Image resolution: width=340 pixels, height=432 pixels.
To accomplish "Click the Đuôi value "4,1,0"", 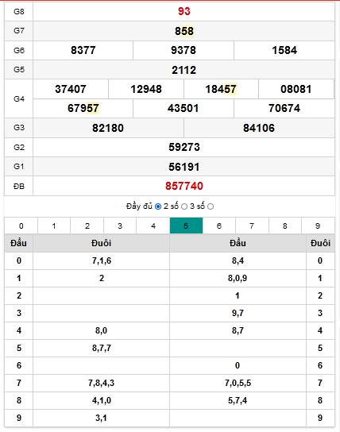I will pyautogui.click(x=102, y=400).
